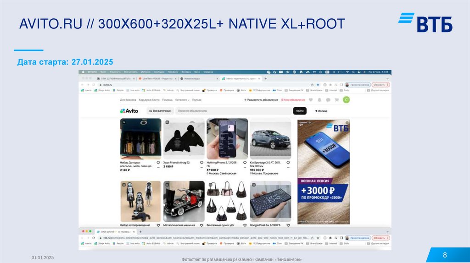The height and width of the screenshot is (263, 470).
Task: Favorite the Винтажные сумки y2k listing
Action: pos(245,225)
